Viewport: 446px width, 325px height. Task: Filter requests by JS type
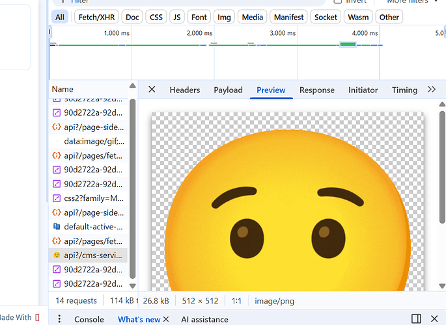[x=177, y=17]
